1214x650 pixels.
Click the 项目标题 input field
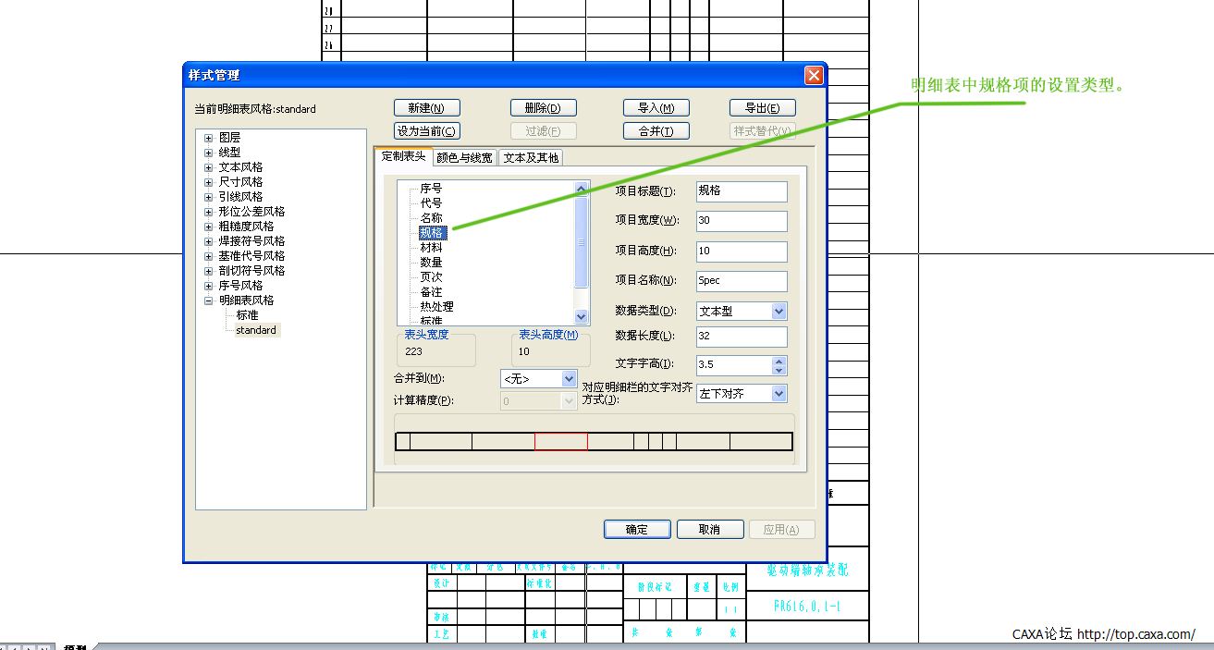coord(741,191)
